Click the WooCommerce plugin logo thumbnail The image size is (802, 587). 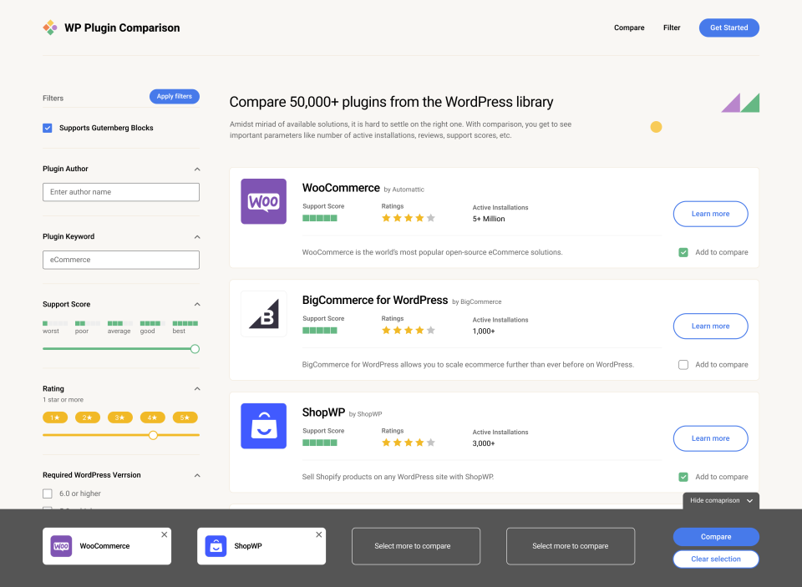click(x=263, y=201)
